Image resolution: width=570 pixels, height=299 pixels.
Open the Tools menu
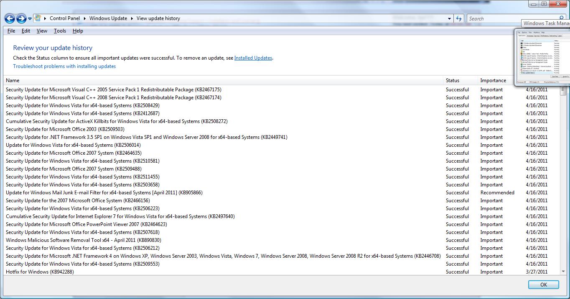pyautogui.click(x=60, y=31)
